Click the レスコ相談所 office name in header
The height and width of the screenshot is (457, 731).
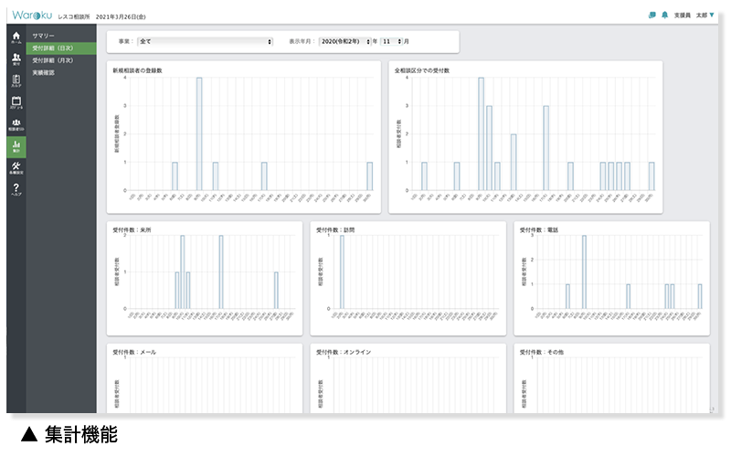pos(74,16)
